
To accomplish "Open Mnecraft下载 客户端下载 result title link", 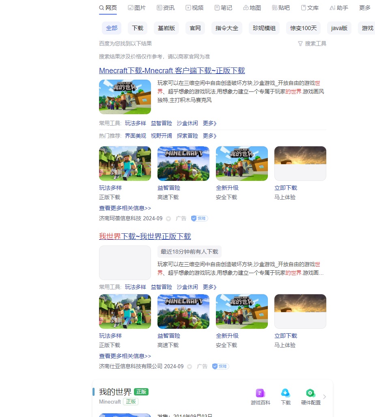I will tap(172, 70).
